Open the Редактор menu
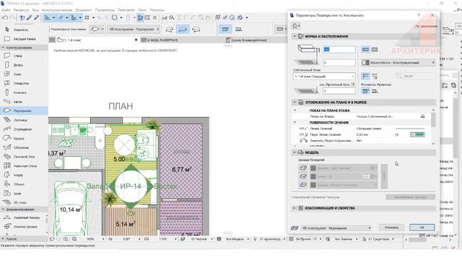Image resolution: width=462 pixels, height=260 pixels. click(x=21, y=10)
